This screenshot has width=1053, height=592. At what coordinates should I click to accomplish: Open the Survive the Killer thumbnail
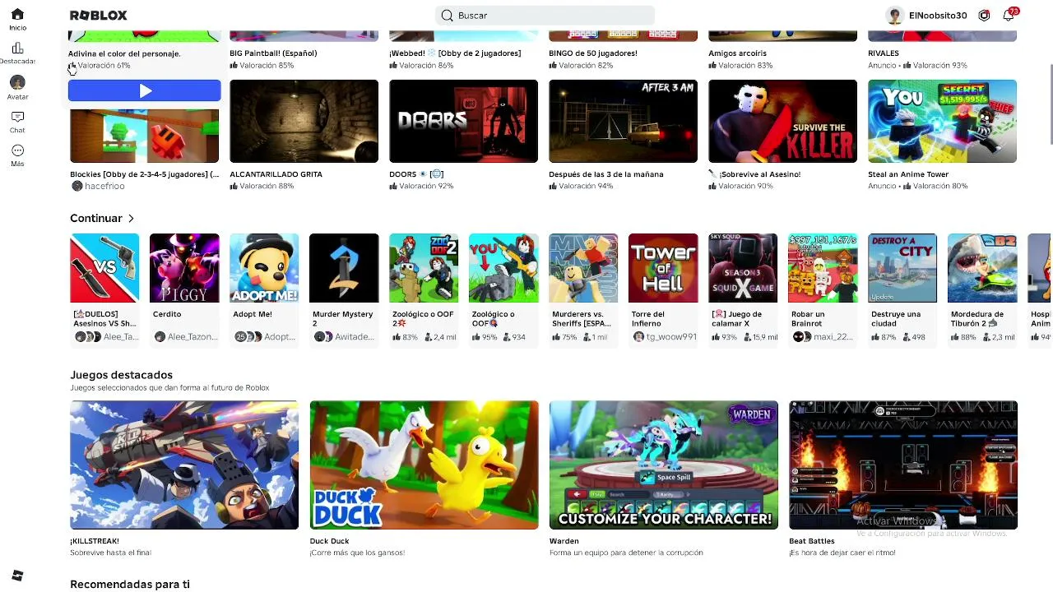click(783, 122)
